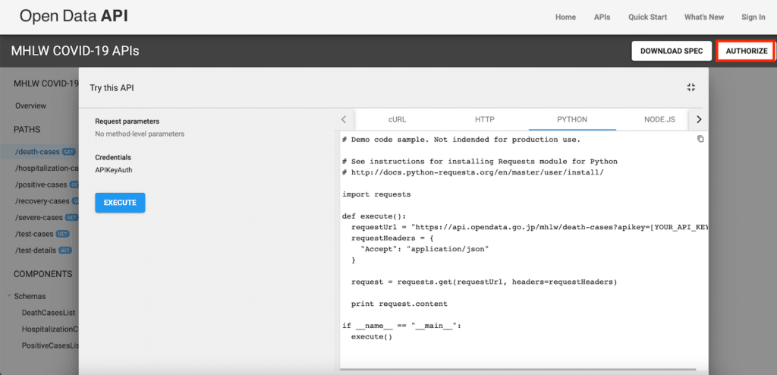
Task: Collapse the Schemas tree triangle
Action: (x=9, y=296)
